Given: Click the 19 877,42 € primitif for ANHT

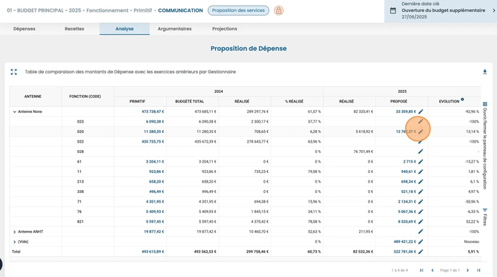Looking at the screenshot, I should pos(154,232).
